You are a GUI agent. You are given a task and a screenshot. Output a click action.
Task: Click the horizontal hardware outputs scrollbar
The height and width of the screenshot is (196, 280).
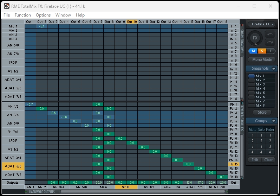[141, 192]
